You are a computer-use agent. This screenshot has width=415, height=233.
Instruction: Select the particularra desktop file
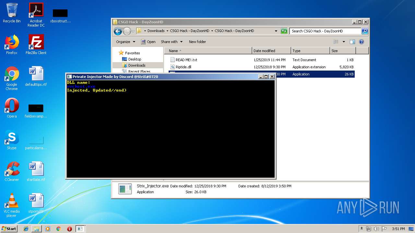(x=36, y=142)
